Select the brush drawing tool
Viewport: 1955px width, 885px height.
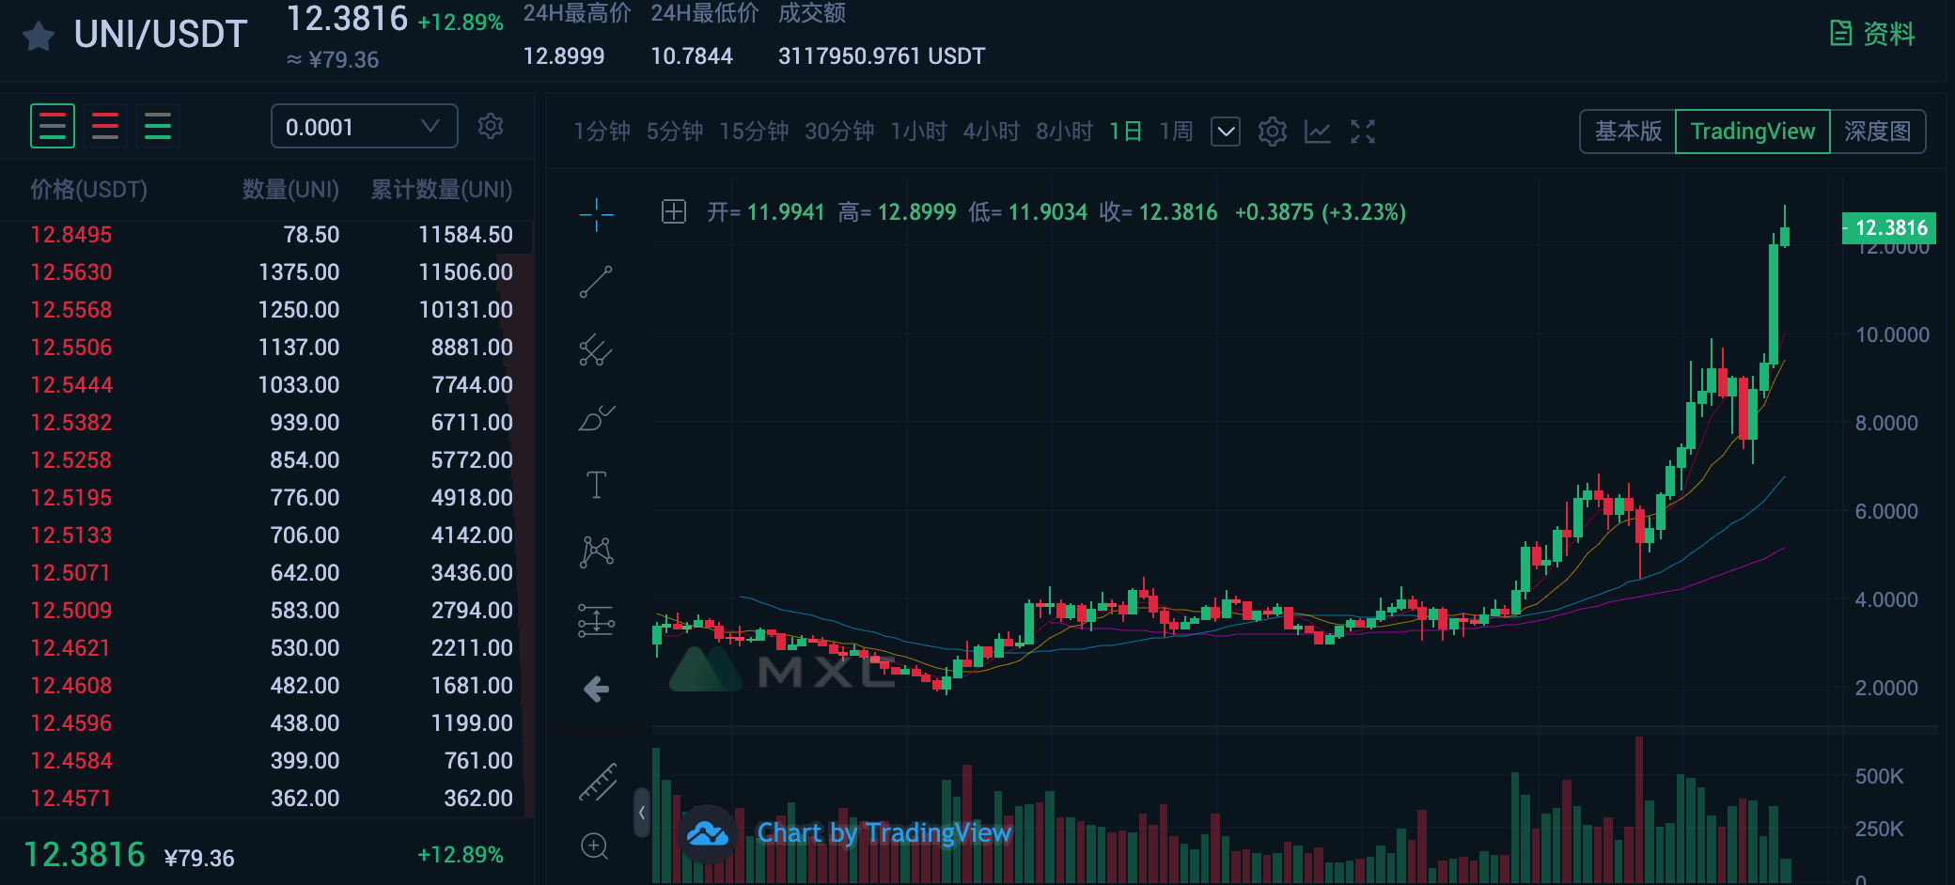coord(596,418)
